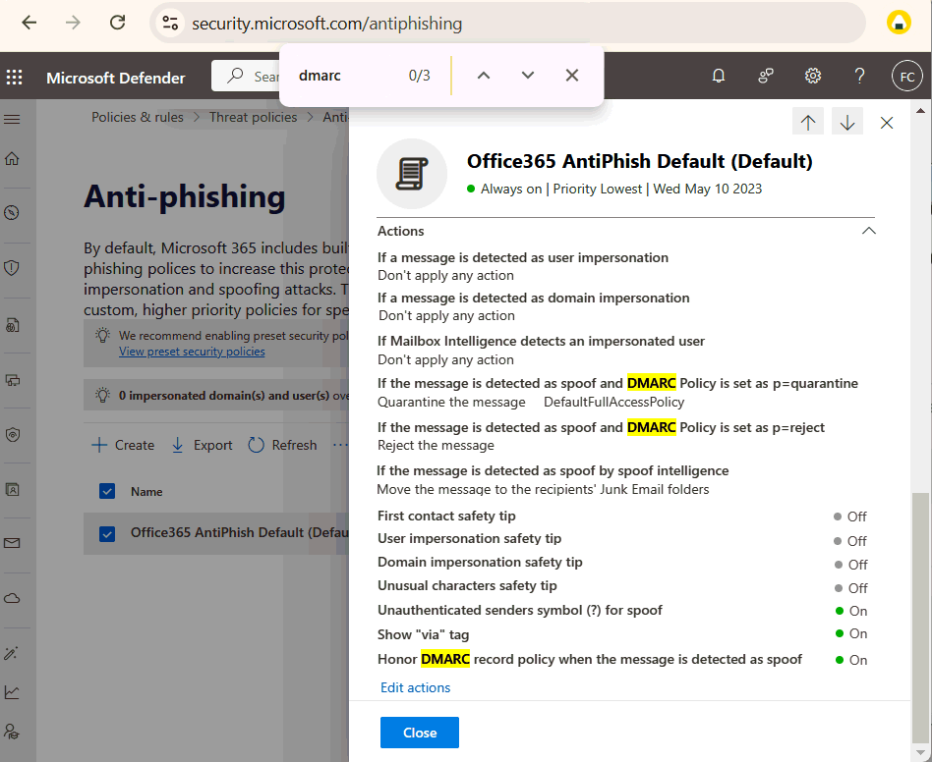Image resolution: width=932 pixels, height=762 pixels.
Task: Show next policy with down arrow
Action: 847,122
